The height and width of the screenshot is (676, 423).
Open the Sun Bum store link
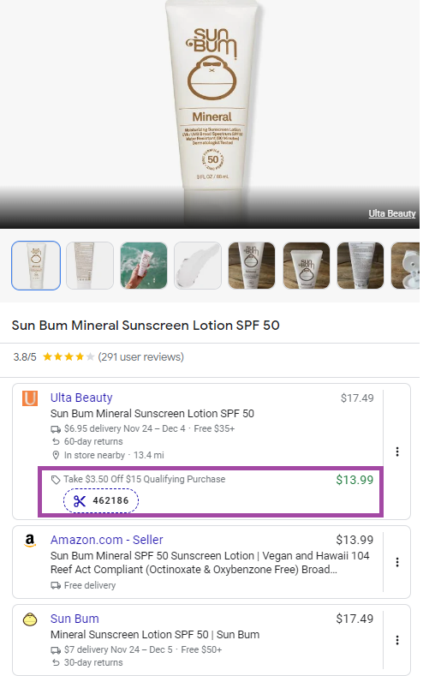coord(74,619)
